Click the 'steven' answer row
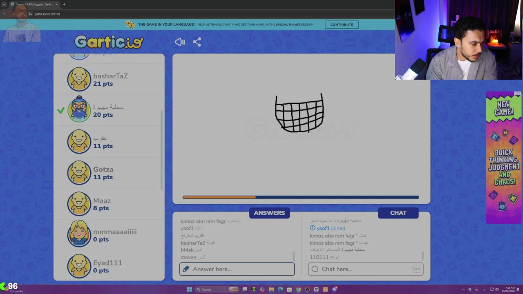The image size is (523, 294). pyautogui.click(x=193, y=257)
